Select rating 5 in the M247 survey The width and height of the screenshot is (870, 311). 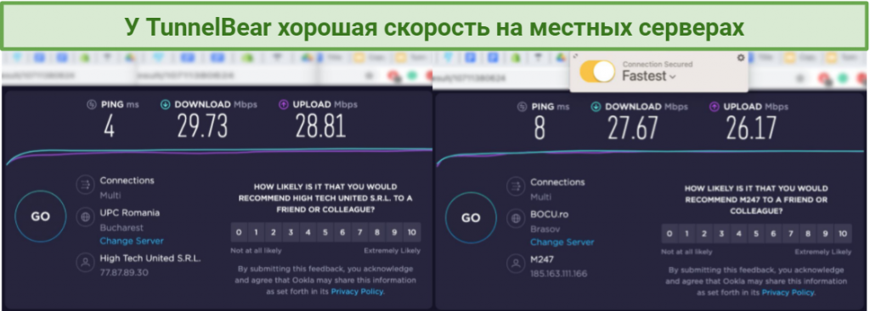pyautogui.click(x=755, y=234)
